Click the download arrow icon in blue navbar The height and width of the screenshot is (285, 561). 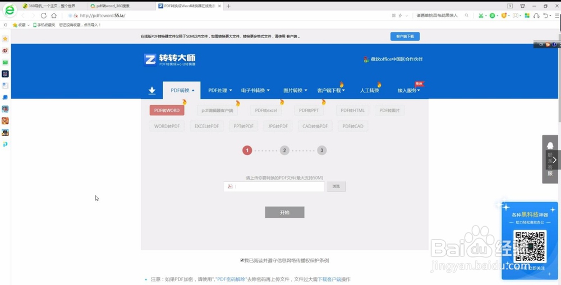tap(152, 90)
